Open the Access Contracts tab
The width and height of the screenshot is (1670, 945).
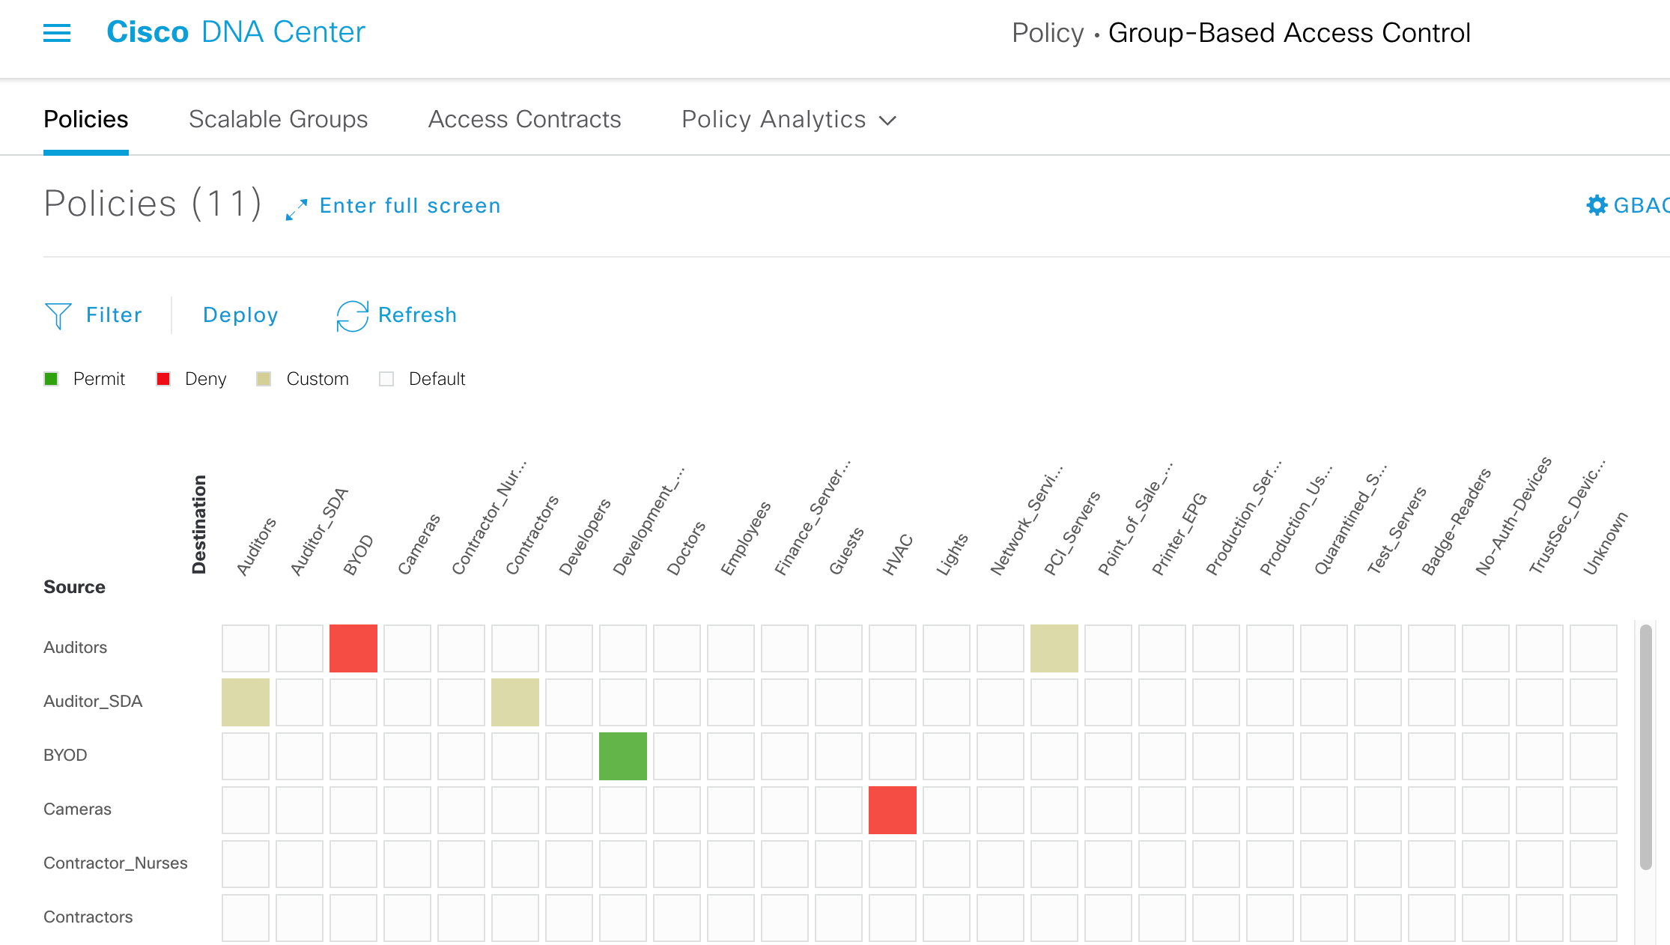click(524, 120)
